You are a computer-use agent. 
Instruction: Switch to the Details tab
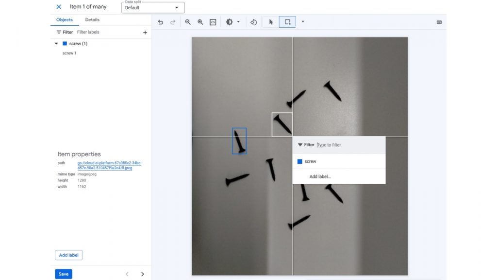92,20
